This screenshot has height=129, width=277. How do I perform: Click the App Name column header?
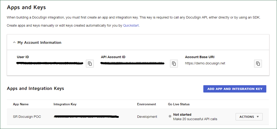21,104
